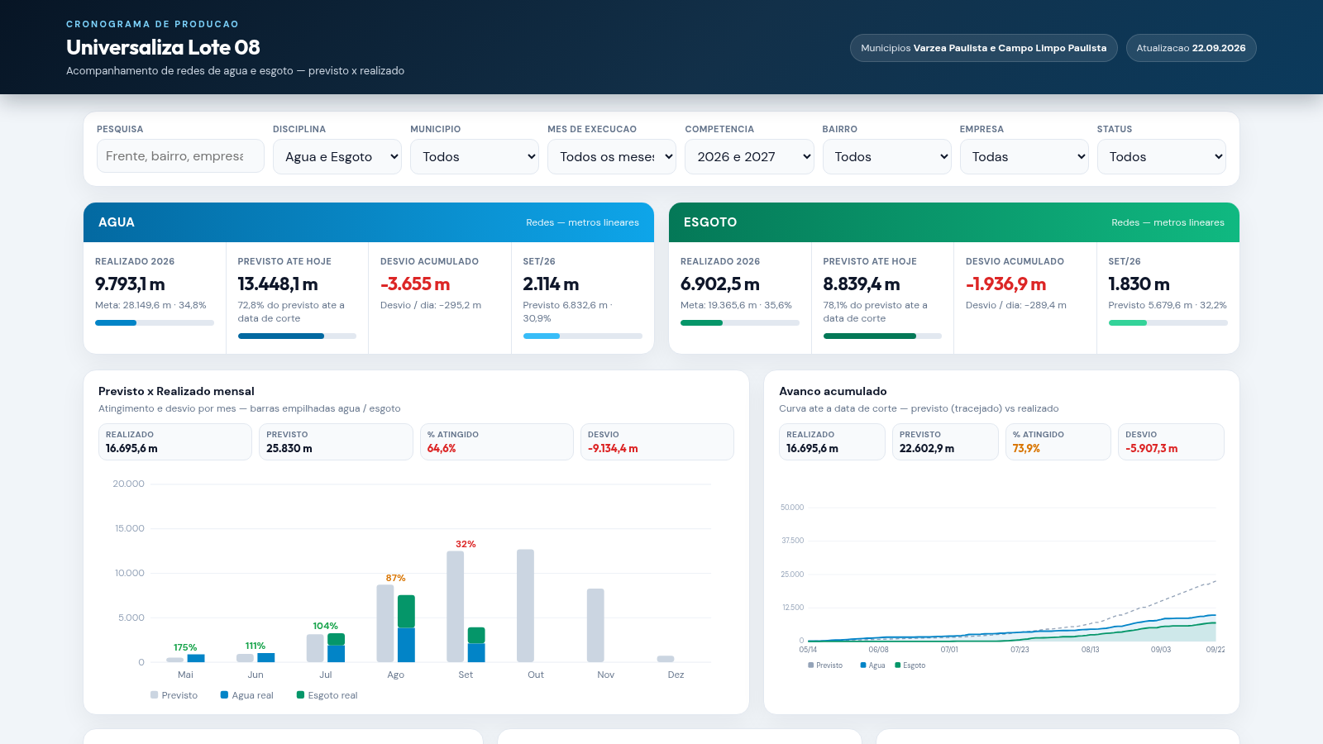Image resolution: width=1323 pixels, height=744 pixels.
Task: Expand the Municipio dropdown
Action: (475, 156)
